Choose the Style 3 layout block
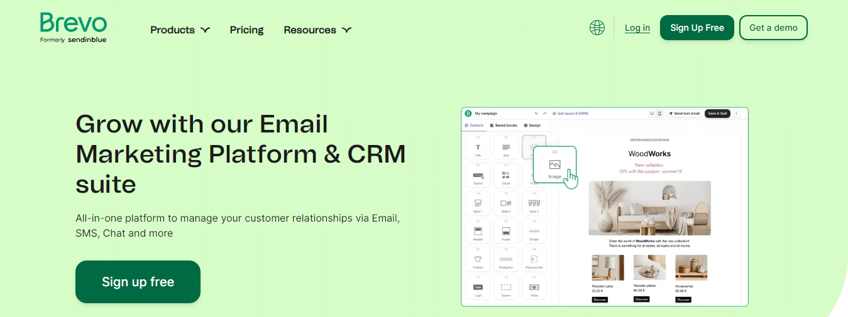The image size is (848, 317). pyautogui.click(x=534, y=203)
